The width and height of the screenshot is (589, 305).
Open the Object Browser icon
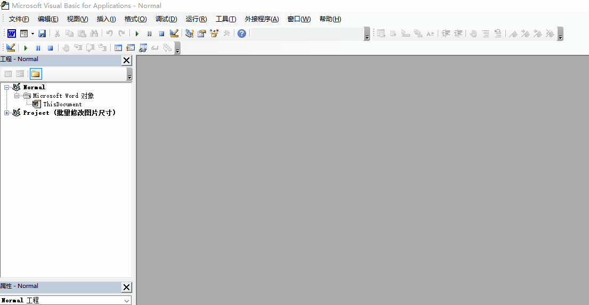pyautogui.click(x=214, y=33)
